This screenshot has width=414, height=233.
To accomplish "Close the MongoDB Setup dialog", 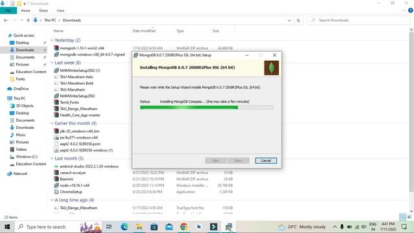I will [274, 55].
